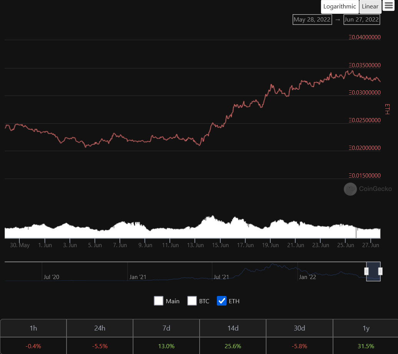
Task: Open the chart hamburger menu icon
Action: point(389,6)
